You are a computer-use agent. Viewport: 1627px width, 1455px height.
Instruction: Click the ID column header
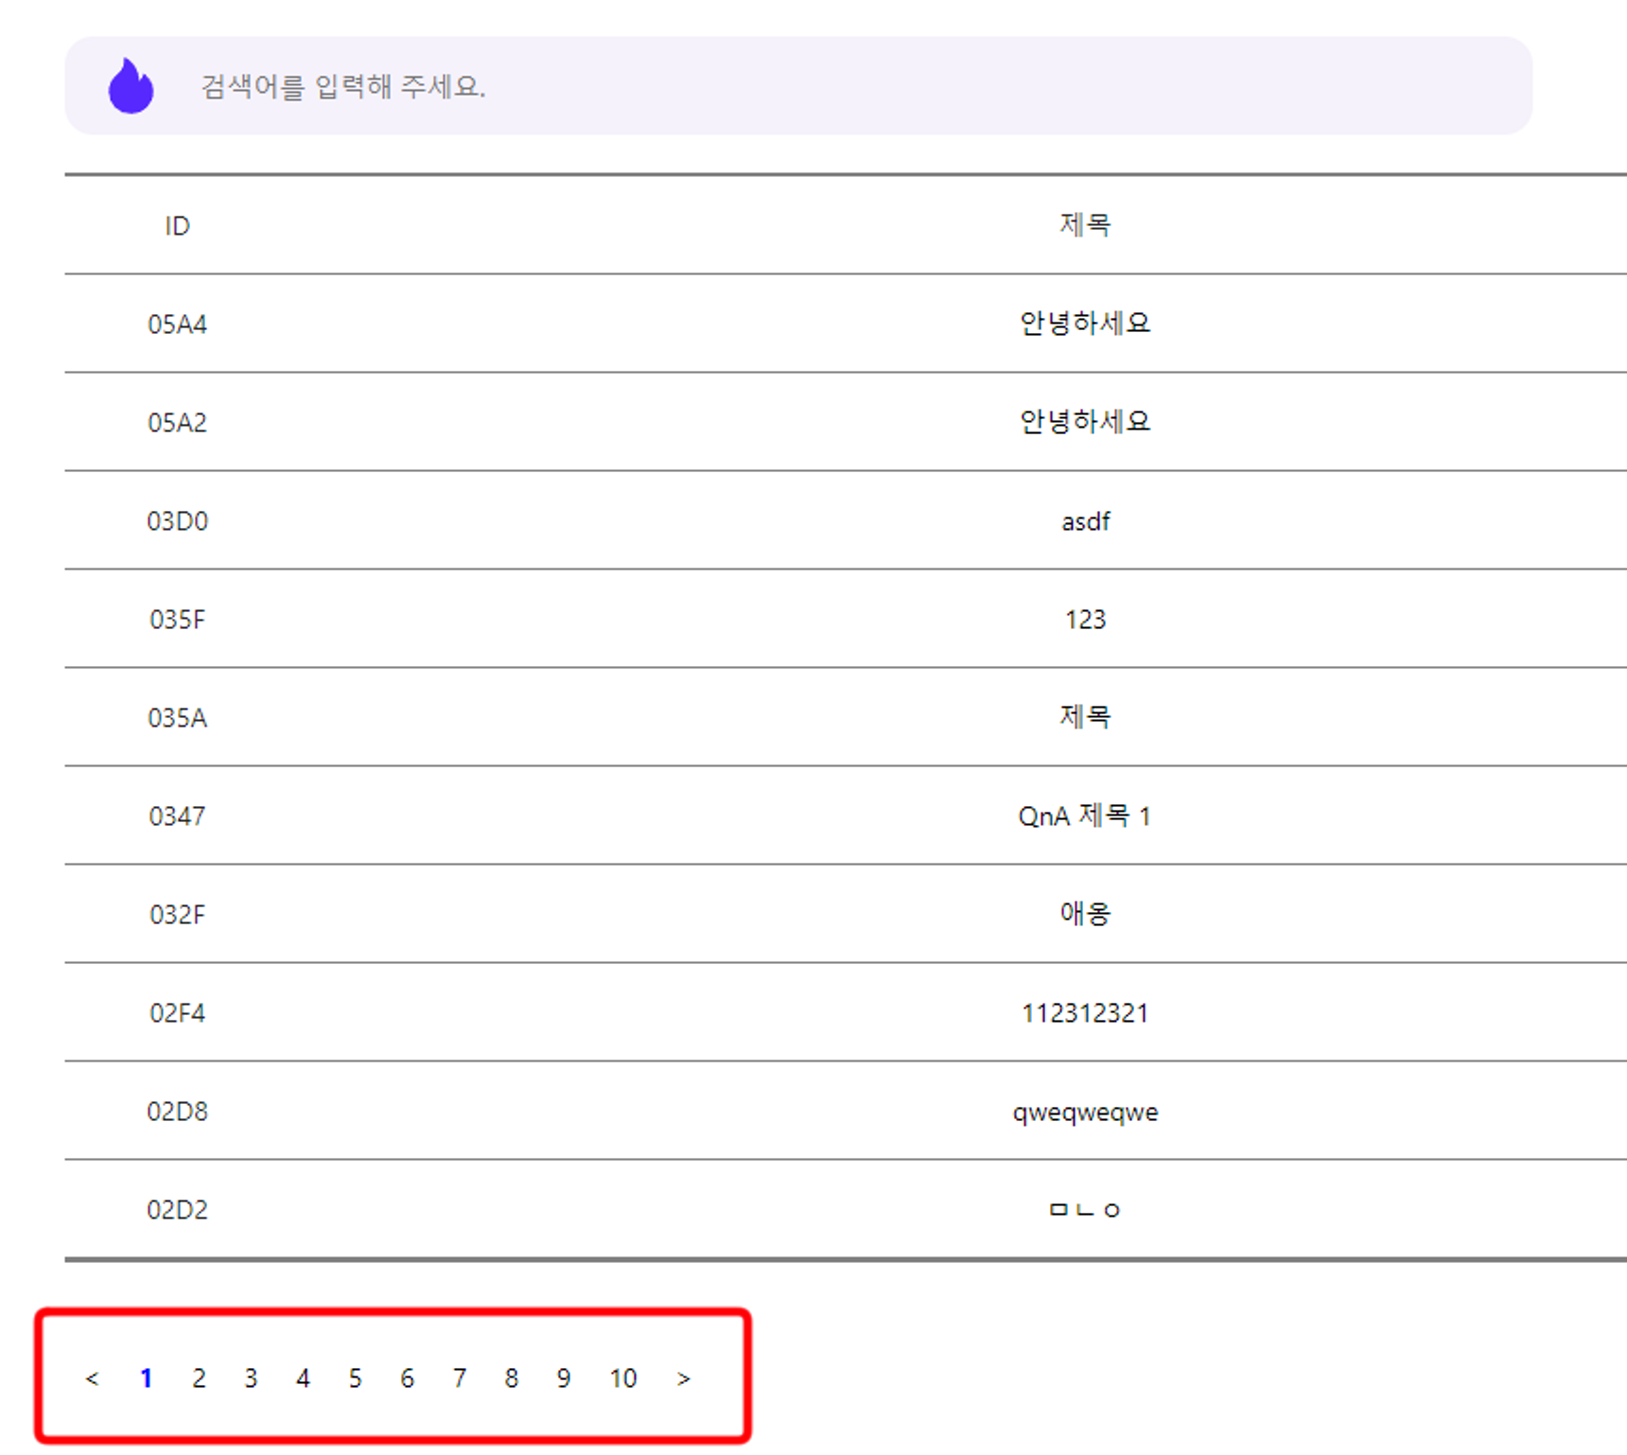[x=177, y=226]
